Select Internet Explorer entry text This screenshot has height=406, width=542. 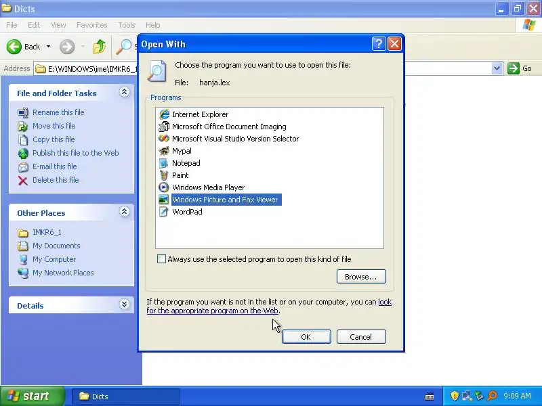(x=200, y=114)
